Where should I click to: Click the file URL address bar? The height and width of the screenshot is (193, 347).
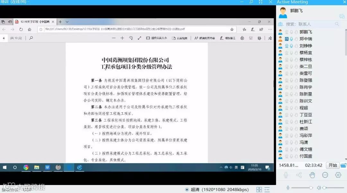tap(137, 29)
